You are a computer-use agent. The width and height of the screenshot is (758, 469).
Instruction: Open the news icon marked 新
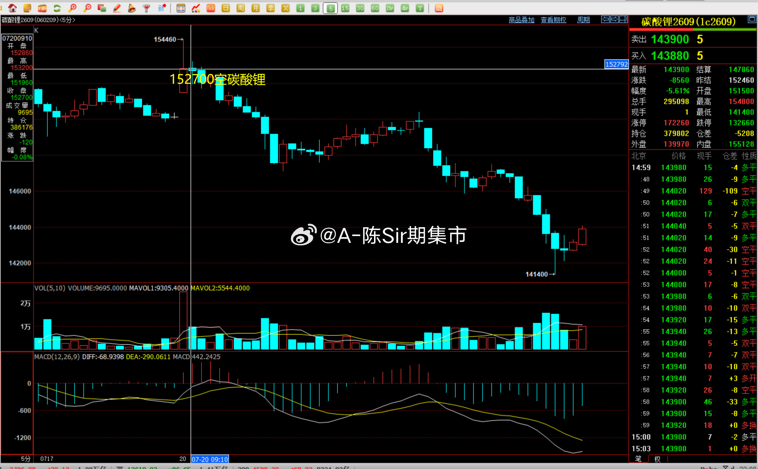162,8
